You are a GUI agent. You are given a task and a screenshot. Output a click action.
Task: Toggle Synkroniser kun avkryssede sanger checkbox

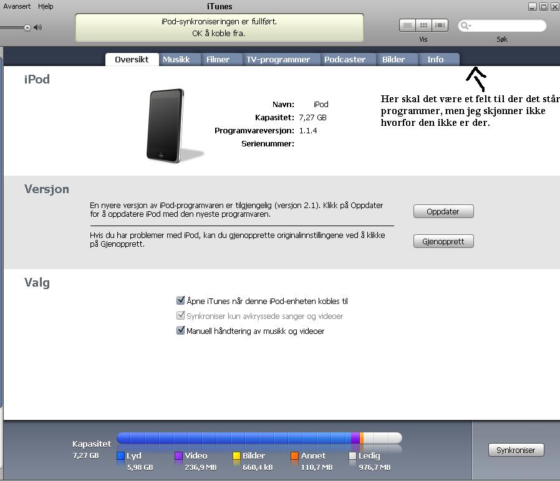click(181, 315)
